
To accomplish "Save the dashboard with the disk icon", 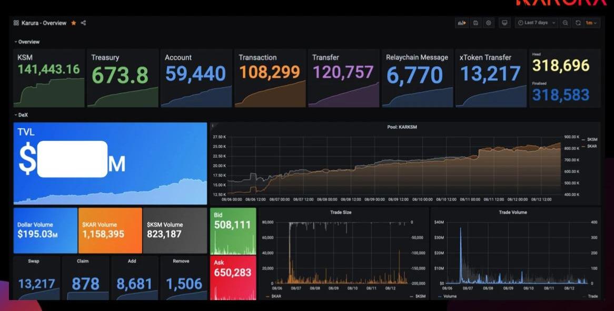I will pos(476,23).
